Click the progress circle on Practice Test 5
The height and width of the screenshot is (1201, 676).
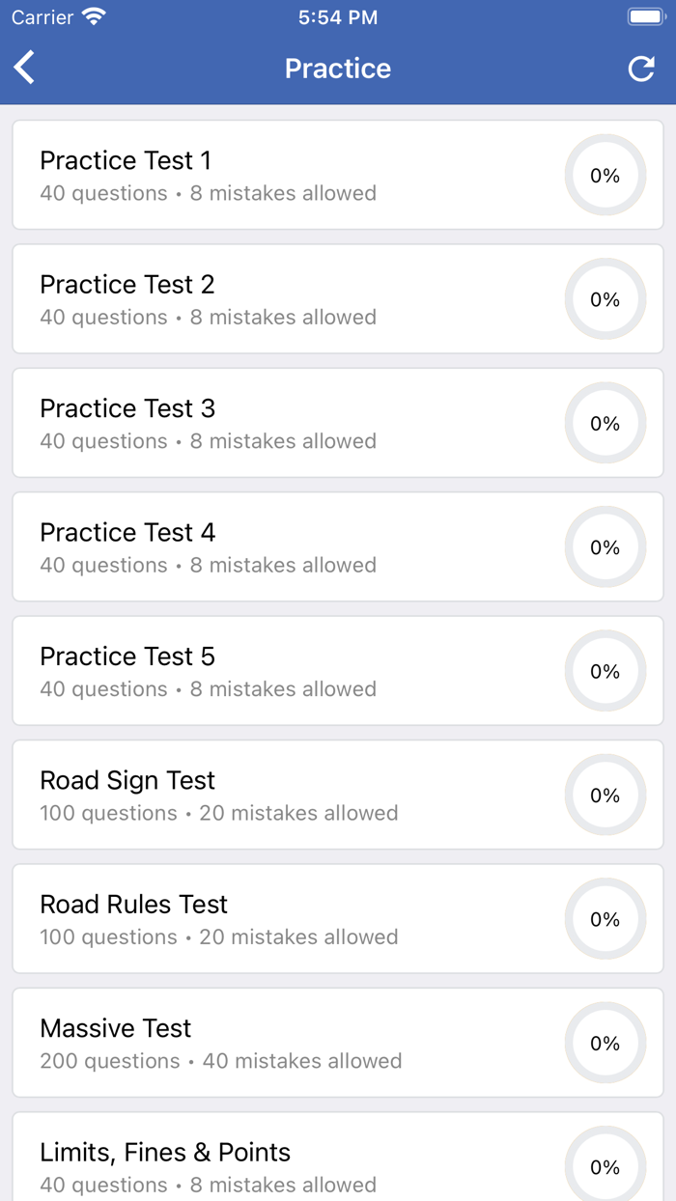click(605, 671)
